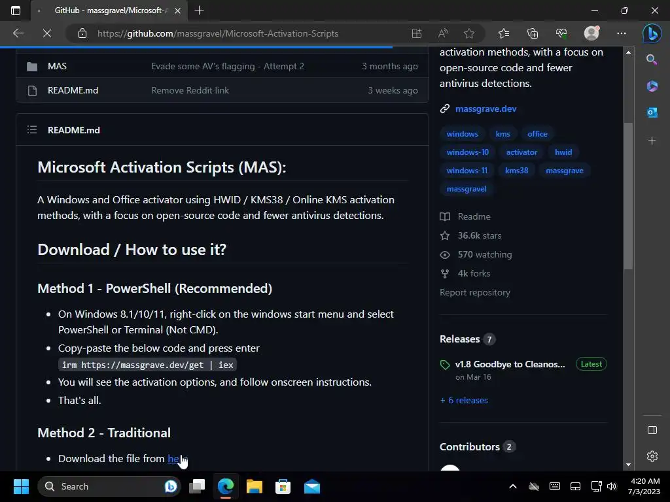Image resolution: width=670 pixels, height=502 pixels.
Task: Open Task View on taskbar
Action: point(197,486)
